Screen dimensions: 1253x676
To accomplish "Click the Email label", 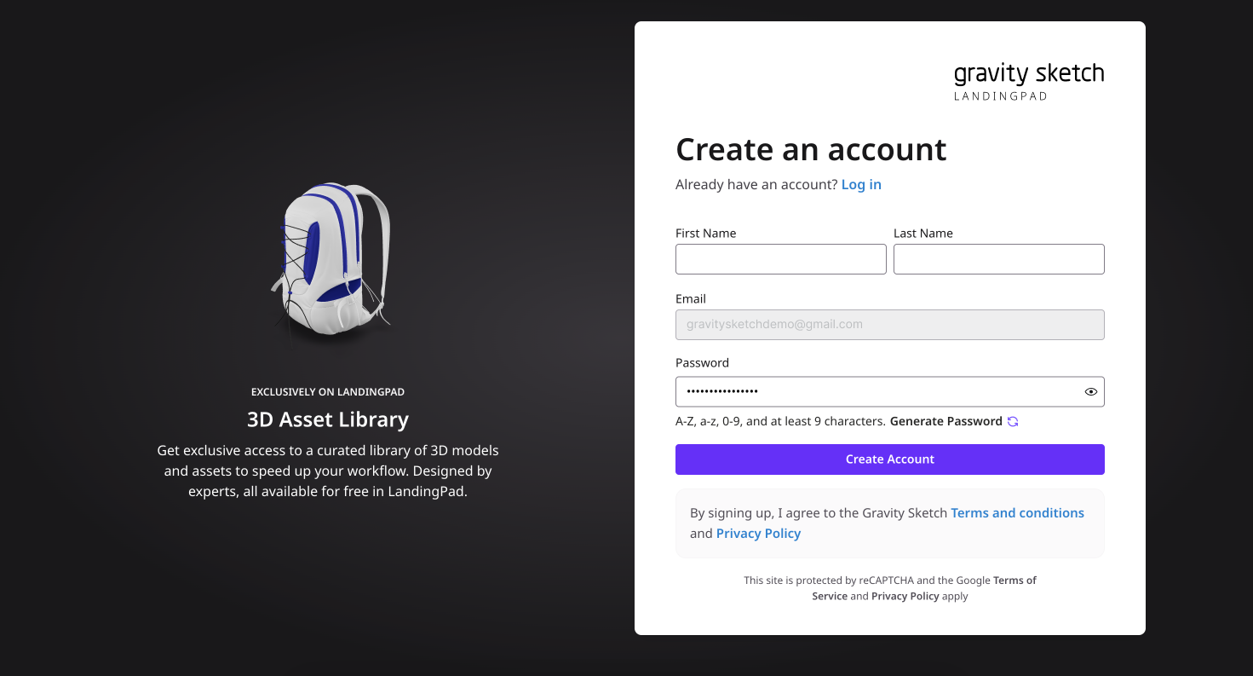I will (691, 299).
